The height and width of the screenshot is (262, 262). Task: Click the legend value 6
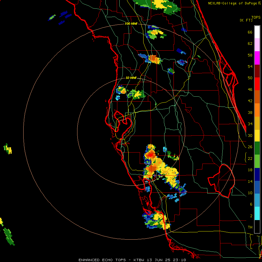[x=251, y=204]
